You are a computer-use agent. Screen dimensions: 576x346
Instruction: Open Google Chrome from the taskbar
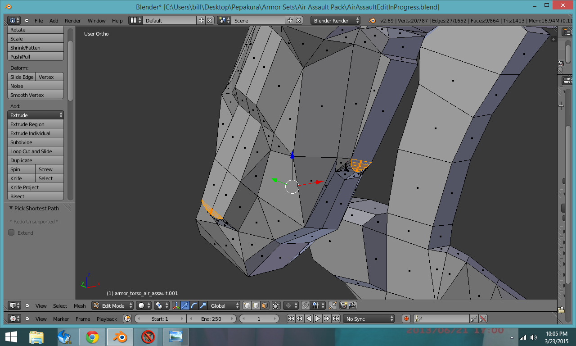(92, 337)
